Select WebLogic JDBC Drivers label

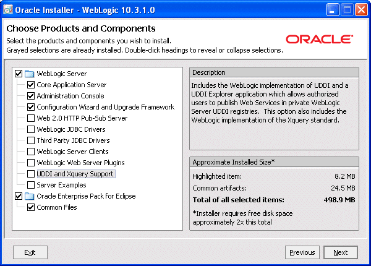pos(71,129)
